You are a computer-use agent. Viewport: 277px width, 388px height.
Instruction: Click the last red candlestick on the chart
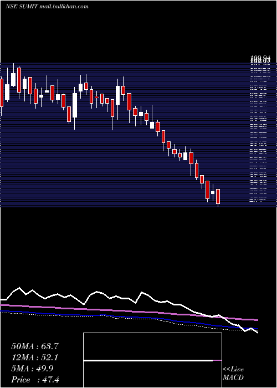coord(218,197)
